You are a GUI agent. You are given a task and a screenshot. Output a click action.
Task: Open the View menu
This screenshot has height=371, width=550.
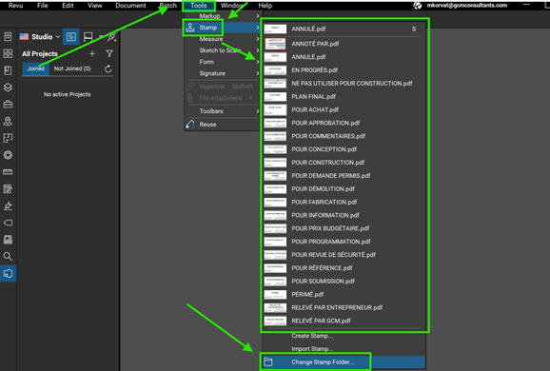pos(95,6)
